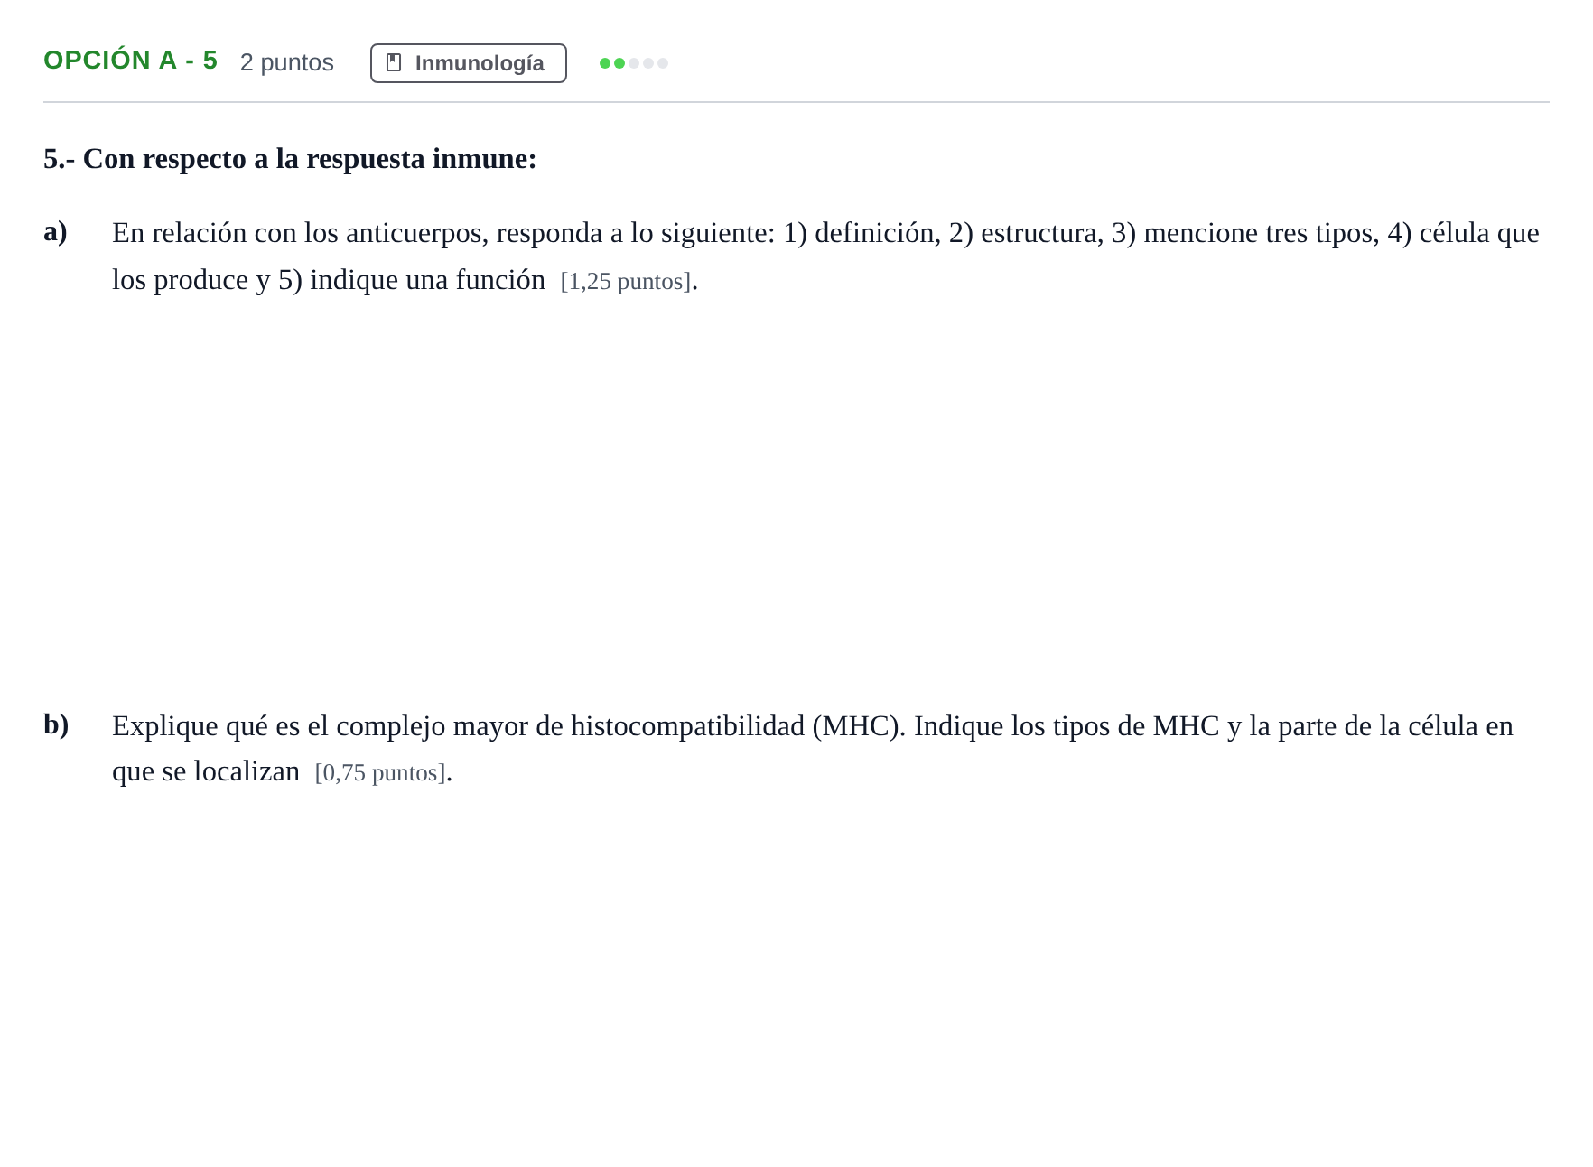Click the '2 puntos' label
Image resolution: width=1593 pixels, height=1167 pixels.
(x=287, y=62)
